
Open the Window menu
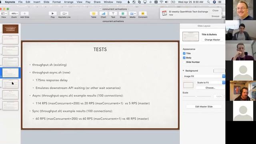[x=108, y=2]
